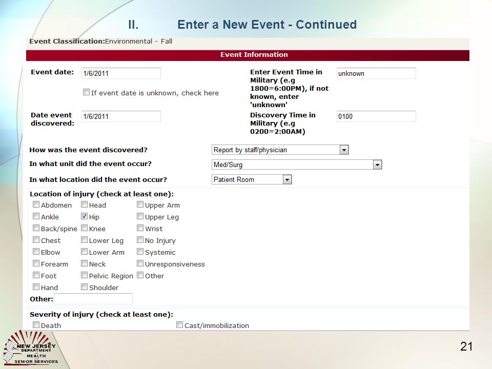Check the Other location checkbox
492x369 pixels.
pyautogui.click(x=140, y=275)
